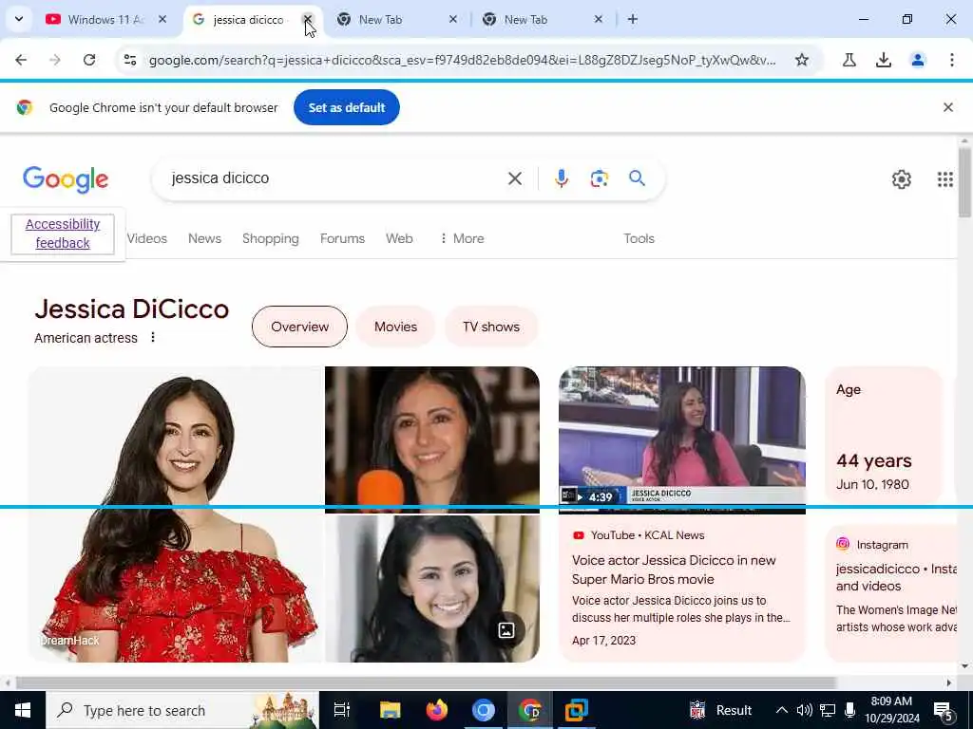
Task: Select the Movies chip
Action: (x=395, y=327)
